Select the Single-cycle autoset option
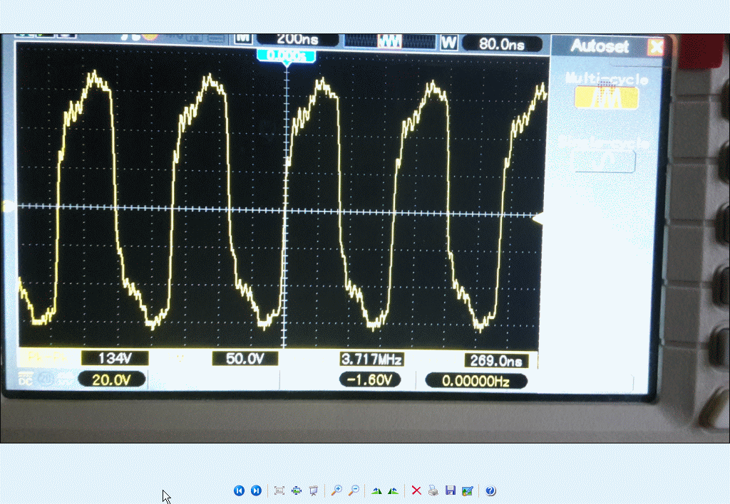Viewport: 730px width, 504px height. coord(605,160)
